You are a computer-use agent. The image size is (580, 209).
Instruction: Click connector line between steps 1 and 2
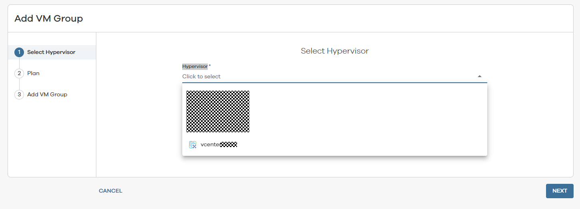click(x=19, y=63)
